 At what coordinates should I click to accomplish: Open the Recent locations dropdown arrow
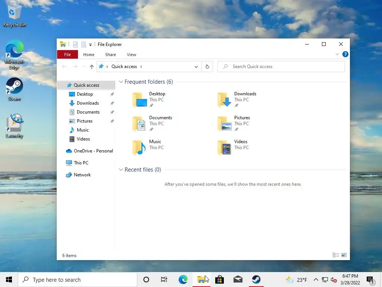[84, 67]
